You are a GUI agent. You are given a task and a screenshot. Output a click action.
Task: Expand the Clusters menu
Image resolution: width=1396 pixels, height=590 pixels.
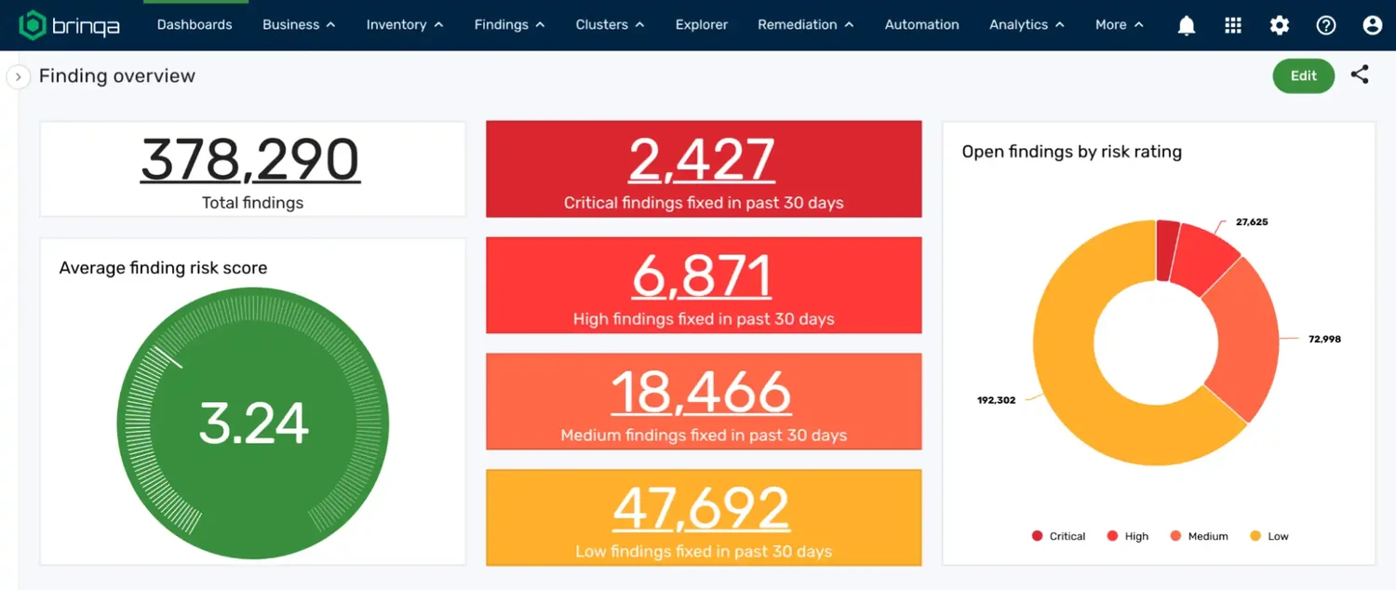coord(610,25)
